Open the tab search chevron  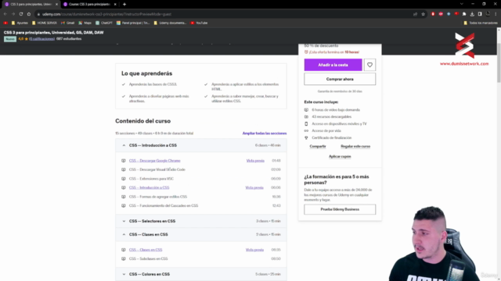click(461, 4)
